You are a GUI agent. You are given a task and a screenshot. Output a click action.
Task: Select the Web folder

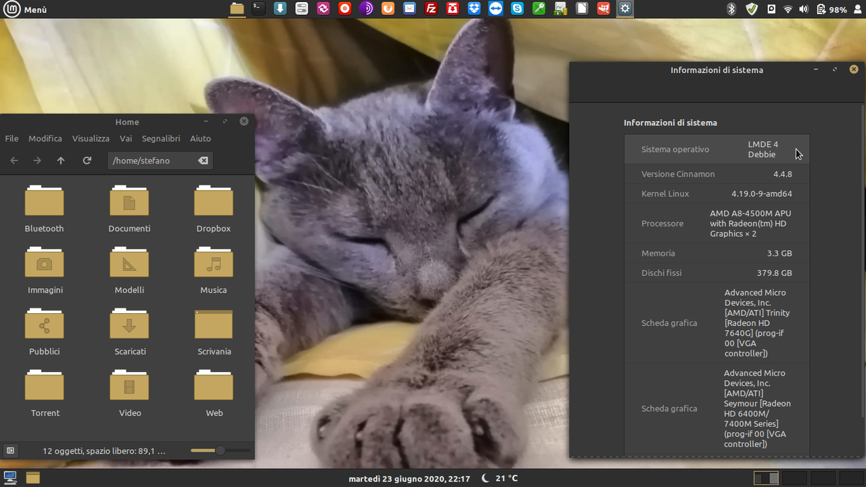coord(214,393)
